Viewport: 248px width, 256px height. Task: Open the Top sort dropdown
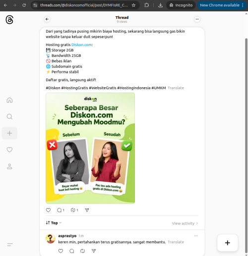tap(54, 223)
